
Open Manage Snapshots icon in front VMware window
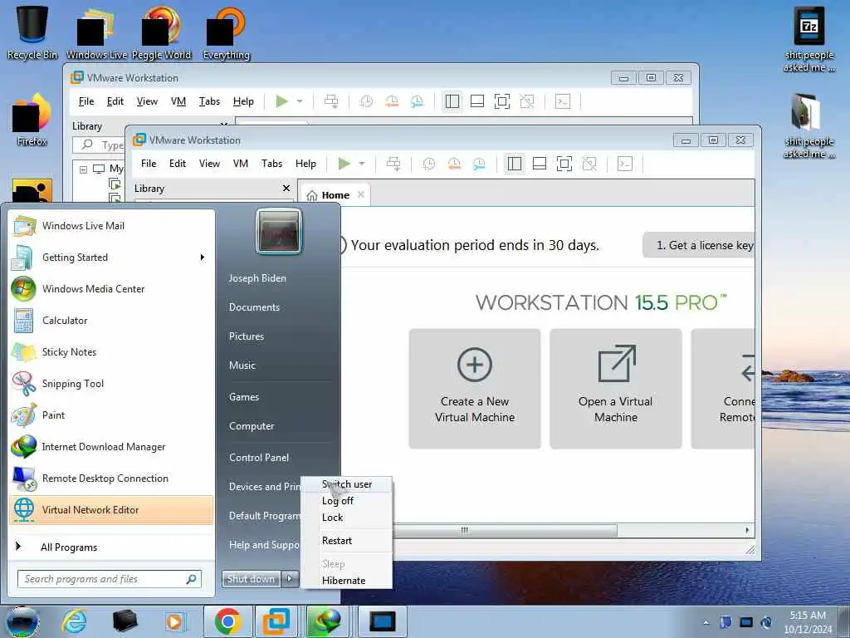[479, 164]
